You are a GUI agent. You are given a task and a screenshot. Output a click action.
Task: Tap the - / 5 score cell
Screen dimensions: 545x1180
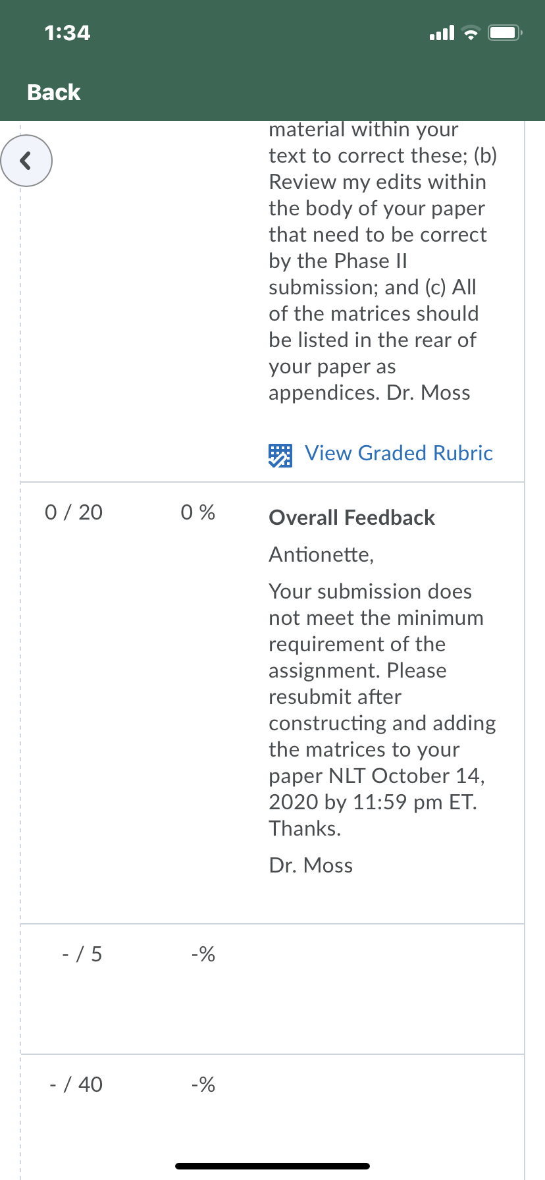[x=82, y=953]
